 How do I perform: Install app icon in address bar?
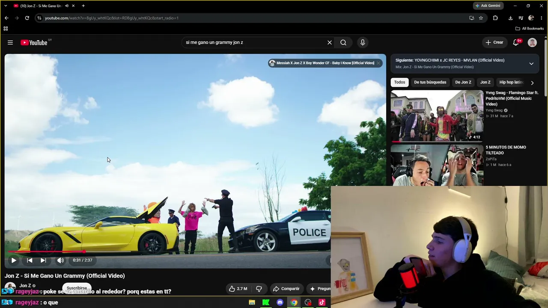[471, 18]
